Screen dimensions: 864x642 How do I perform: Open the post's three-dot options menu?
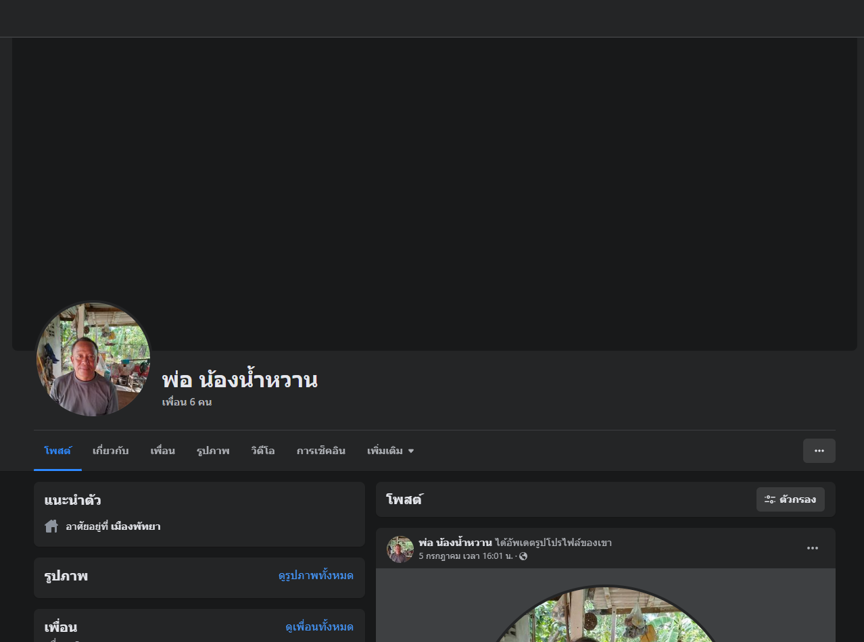[813, 548]
